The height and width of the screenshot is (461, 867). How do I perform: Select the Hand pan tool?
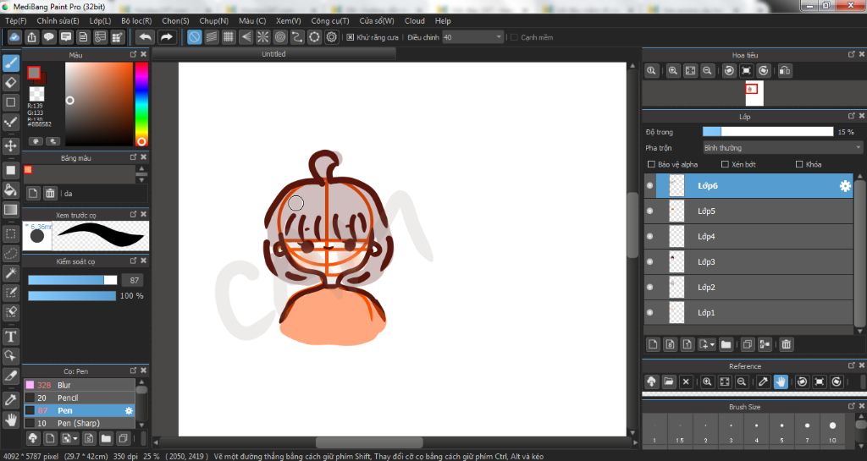[x=10, y=420]
